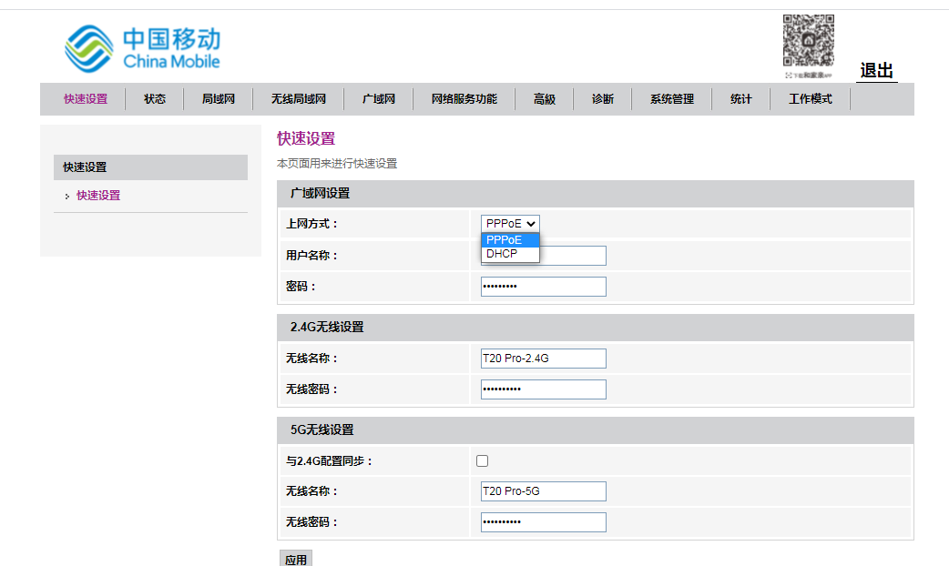Enable the 与2.4G配置同步 checkbox
Screen dimensions: 949x566
[483, 460]
